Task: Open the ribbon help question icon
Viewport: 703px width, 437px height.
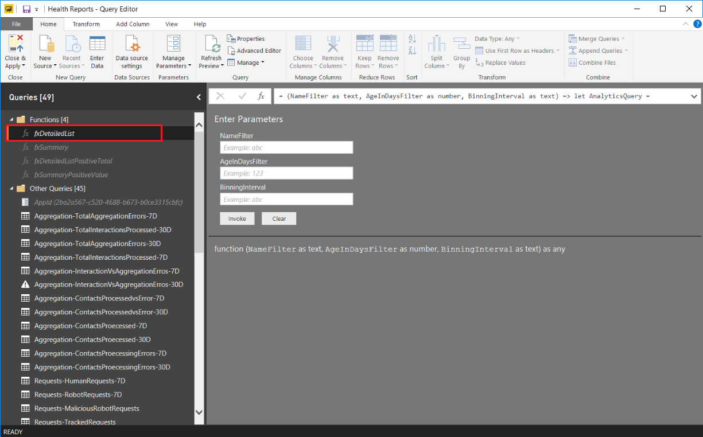Action: coord(697,24)
